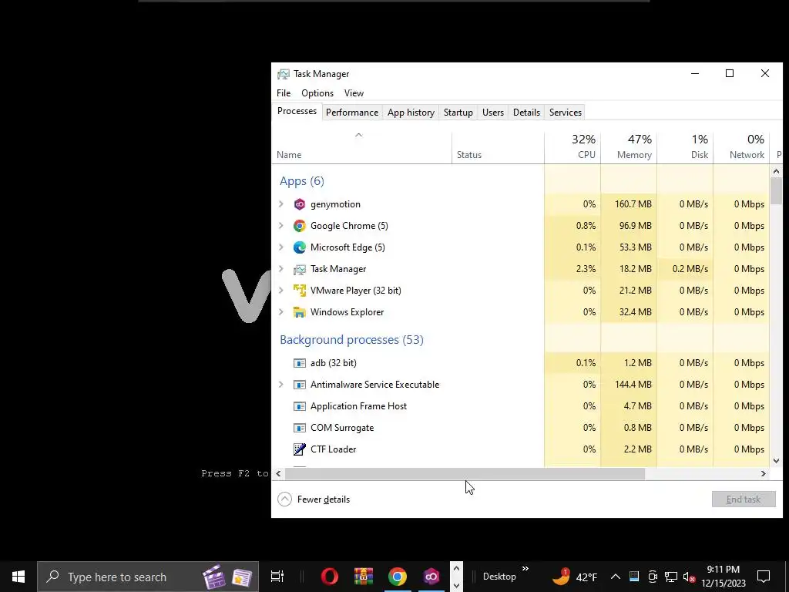Switch to the Startup tab

coord(458,113)
